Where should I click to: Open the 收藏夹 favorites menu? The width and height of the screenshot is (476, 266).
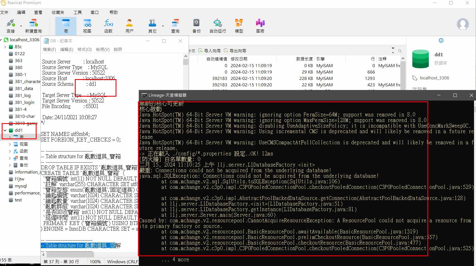pyautogui.click(x=58, y=12)
